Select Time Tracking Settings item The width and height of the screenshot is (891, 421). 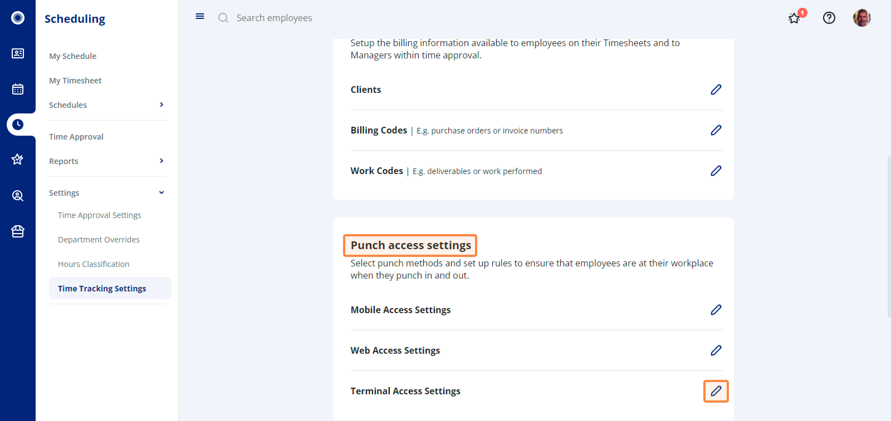[x=110, y=288]
